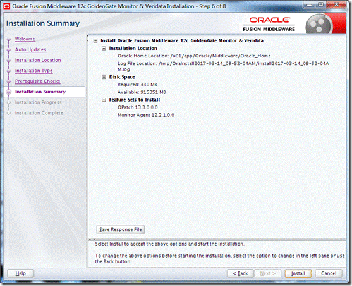Select the OPatch 13.3.0.0.0 row

pyautogui.click(x=138, y=107)
